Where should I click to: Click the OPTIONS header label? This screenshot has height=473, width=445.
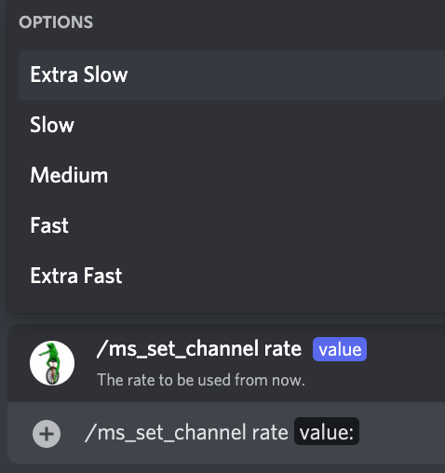56,22
